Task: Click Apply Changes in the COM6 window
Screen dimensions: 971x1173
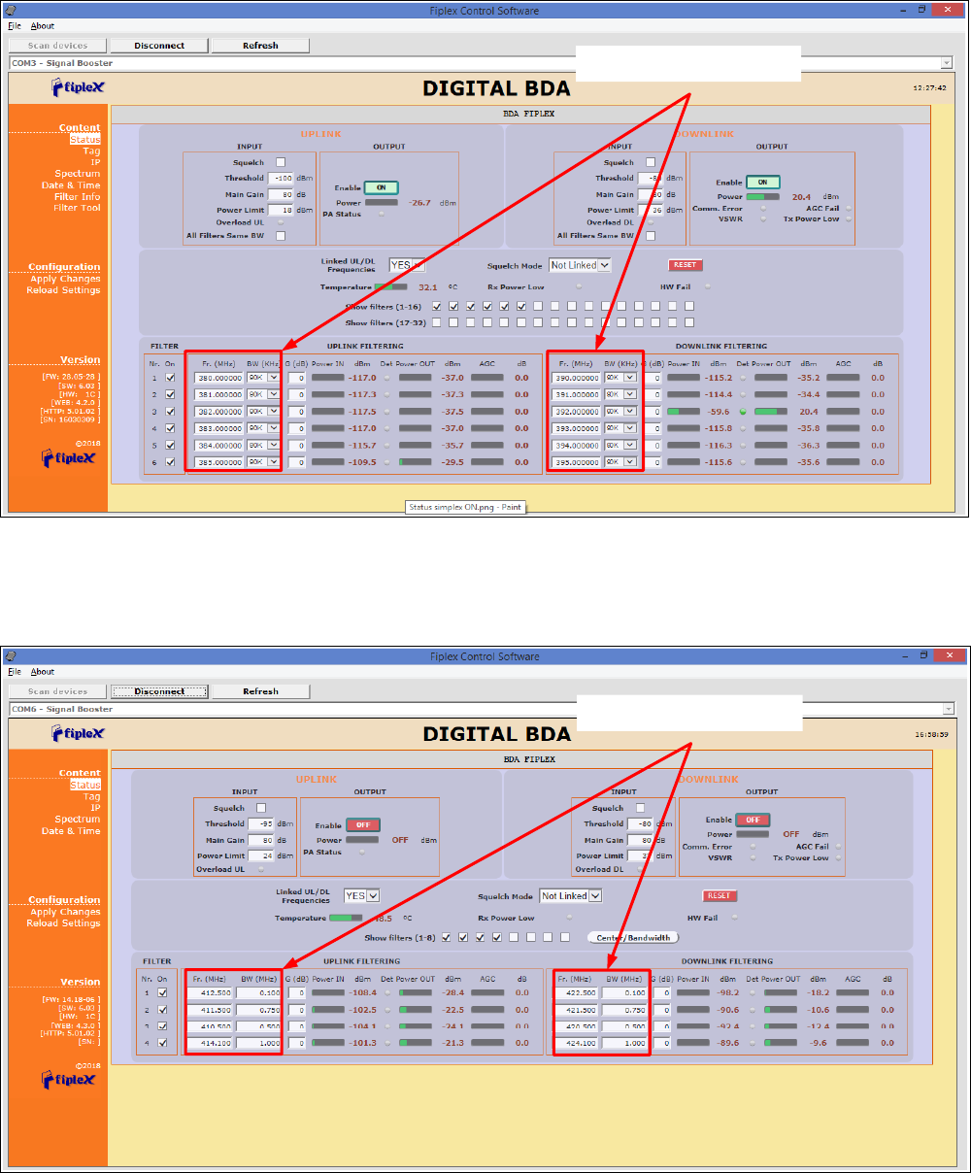Action: 65,912
